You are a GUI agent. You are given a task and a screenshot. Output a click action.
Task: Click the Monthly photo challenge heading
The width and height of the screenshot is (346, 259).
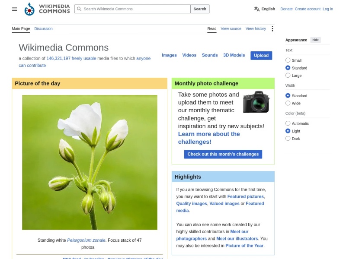coord(206,83)
